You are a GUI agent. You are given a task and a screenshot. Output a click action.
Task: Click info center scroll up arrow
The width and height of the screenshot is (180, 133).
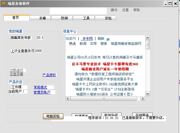[148, 38]
